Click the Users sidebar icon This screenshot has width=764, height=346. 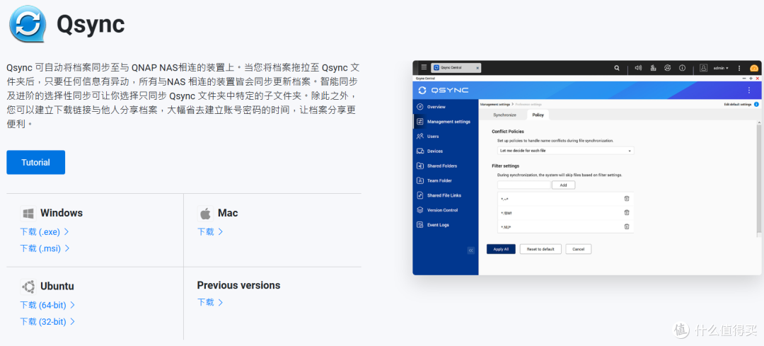[x=419, y=137]
